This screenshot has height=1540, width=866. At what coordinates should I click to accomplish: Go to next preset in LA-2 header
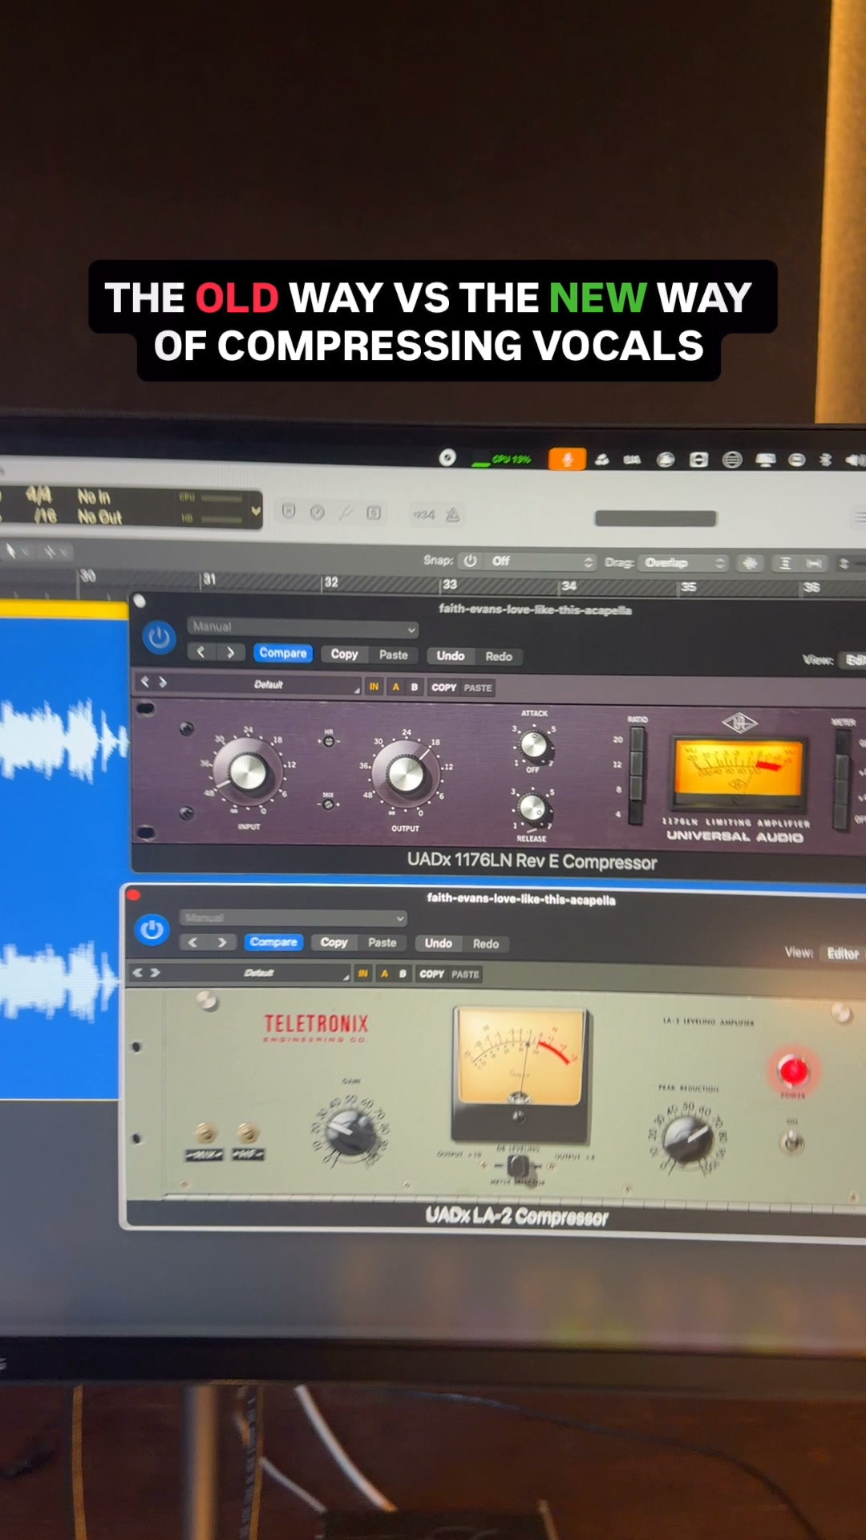pos(222,942)
